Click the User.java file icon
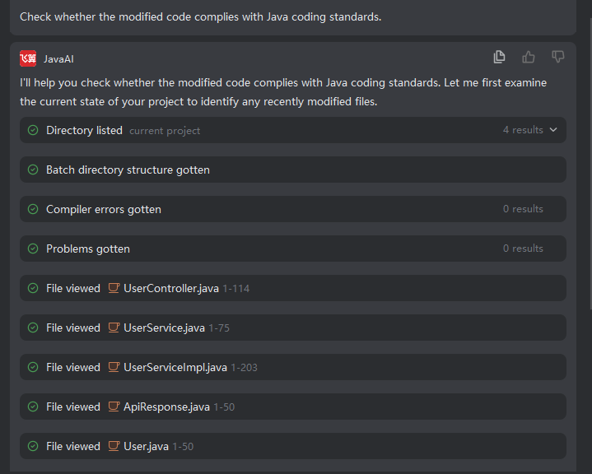The image size is (592, 474). [x=114, y=446]
